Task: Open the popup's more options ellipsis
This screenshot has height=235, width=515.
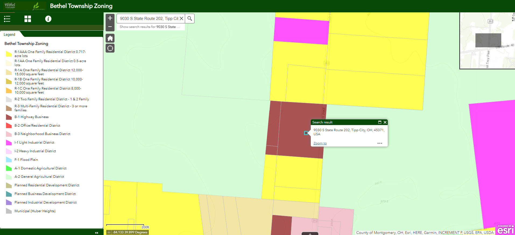Action: [380, 143]
